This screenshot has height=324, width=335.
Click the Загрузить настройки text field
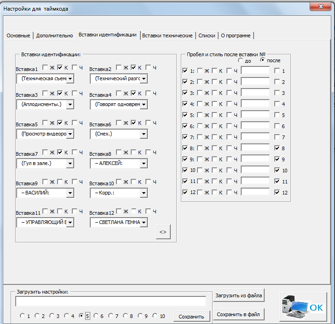click(x=111, y=301)
